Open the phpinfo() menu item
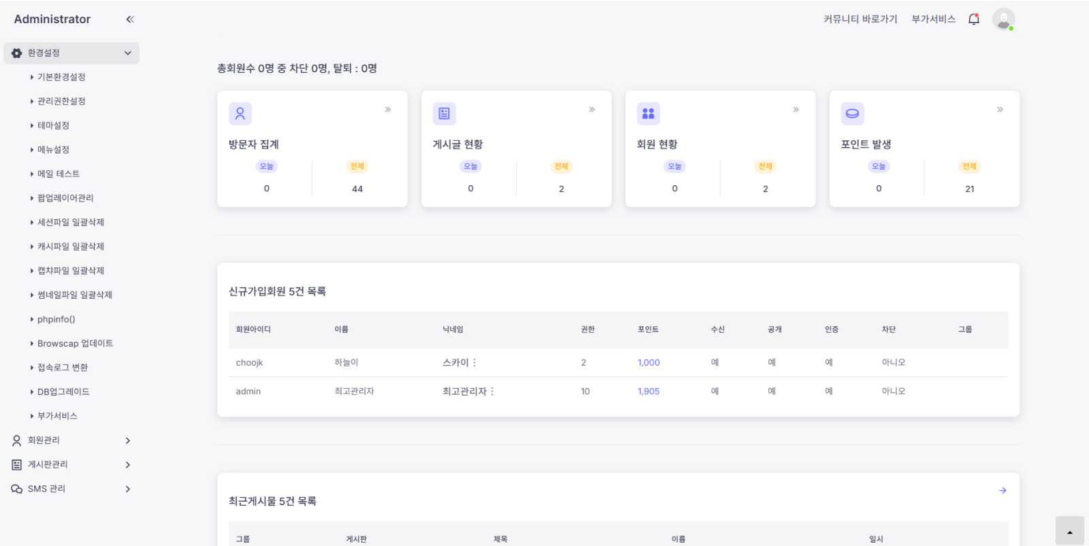The width and height of the screenshot is (1089, 546). 56,319
